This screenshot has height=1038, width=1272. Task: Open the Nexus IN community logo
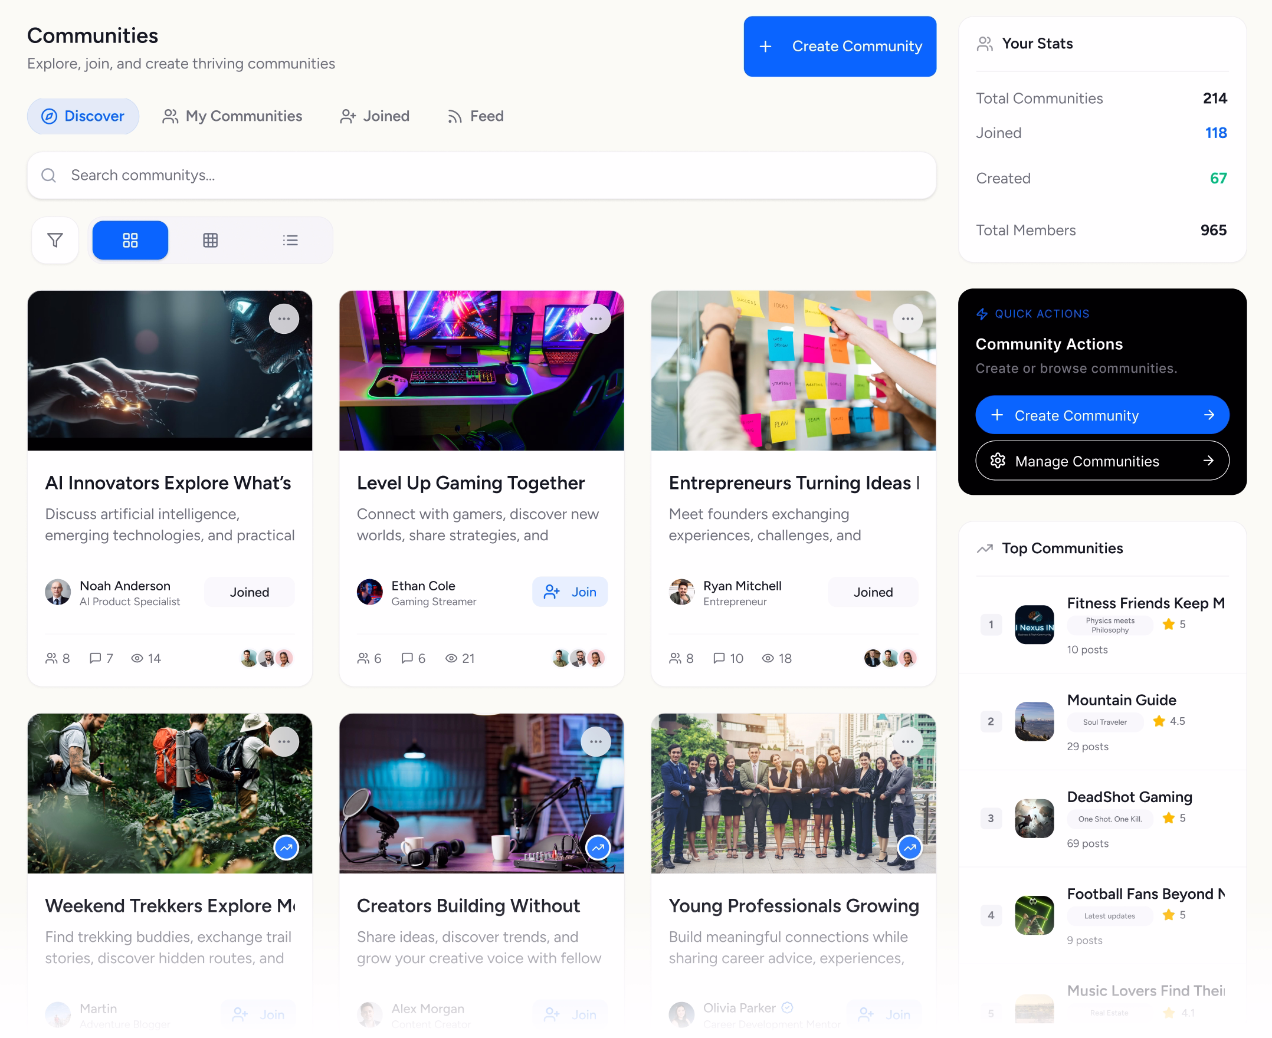(x=1035, y=624)
